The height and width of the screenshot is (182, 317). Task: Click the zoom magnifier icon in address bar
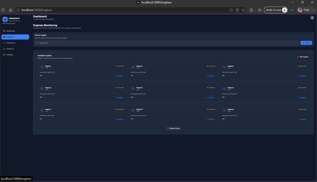[231, 10]
